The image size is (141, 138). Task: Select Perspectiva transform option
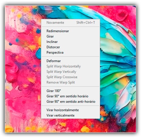pyautogui.click(x=70, y=52)
